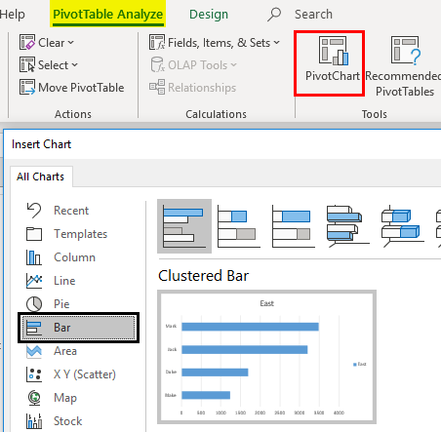This screenshot has height=432, width=441.
Task: Click the Column chart icon
Action: pyautogui.click(x=34, y=257)
